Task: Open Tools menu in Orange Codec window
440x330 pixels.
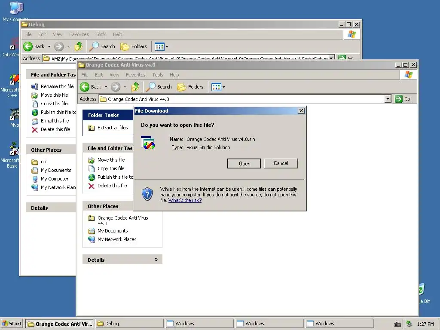Action: click(157, 75)
